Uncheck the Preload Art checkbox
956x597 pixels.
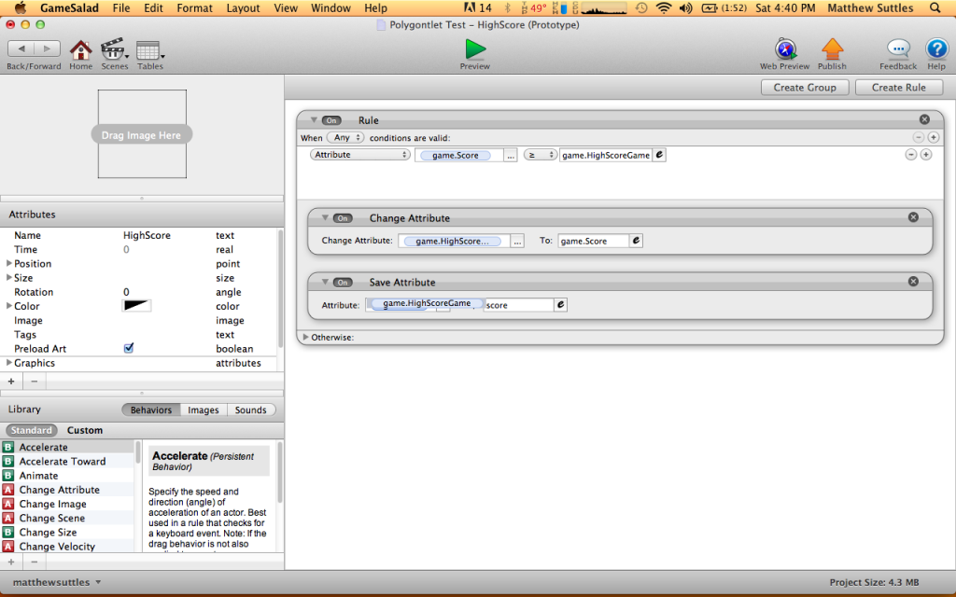pyautogui.click(x=129, y=348)
